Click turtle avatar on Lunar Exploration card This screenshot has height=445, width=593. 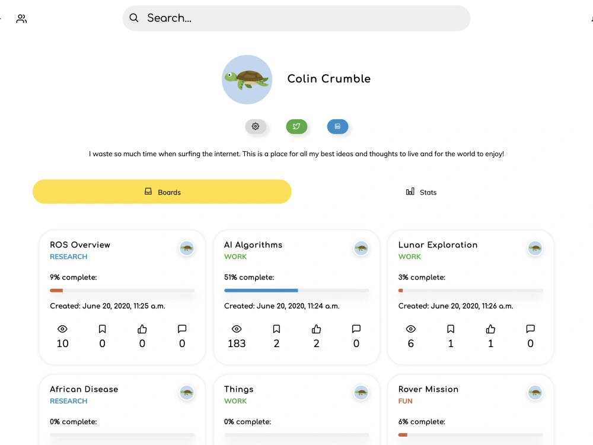535,248
